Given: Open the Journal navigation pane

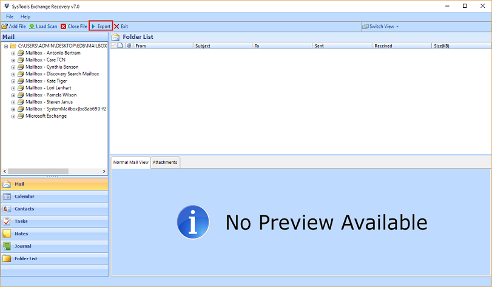Looking at the screenshot, I should pyautogui.click(x=55, y=246).
